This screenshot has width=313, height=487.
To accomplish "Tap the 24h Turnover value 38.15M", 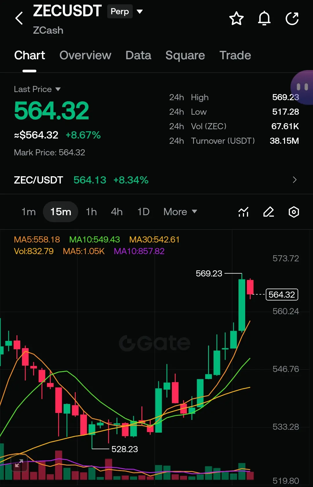I will (284, 141).
